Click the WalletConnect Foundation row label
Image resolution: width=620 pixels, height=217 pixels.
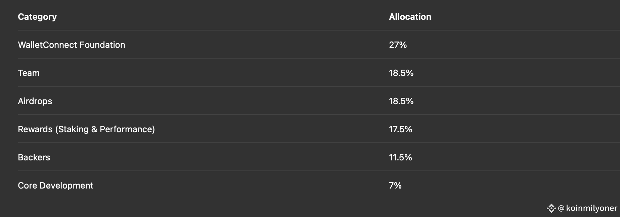pyautogui.click(x=72, y=45)
